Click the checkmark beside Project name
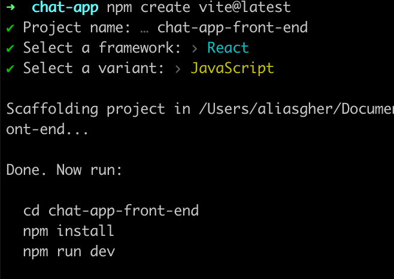 tap(10, 28)
